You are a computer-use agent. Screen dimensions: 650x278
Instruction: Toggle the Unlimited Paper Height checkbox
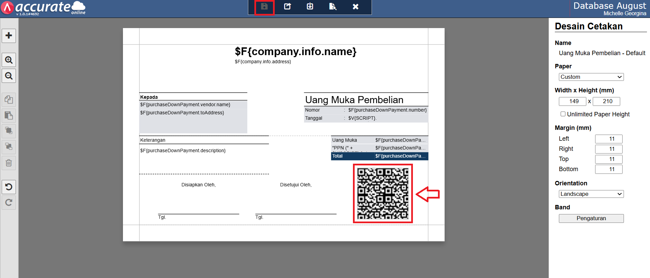(x=563, y=114)
